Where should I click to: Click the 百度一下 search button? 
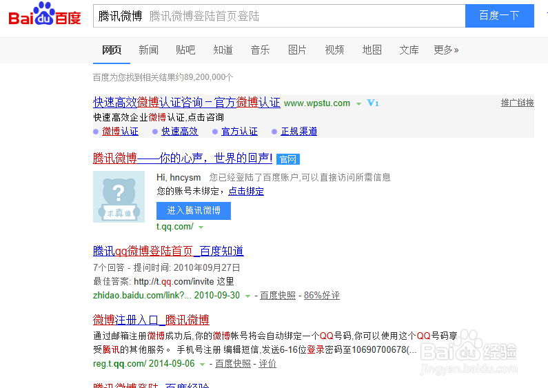pos(500,16)
